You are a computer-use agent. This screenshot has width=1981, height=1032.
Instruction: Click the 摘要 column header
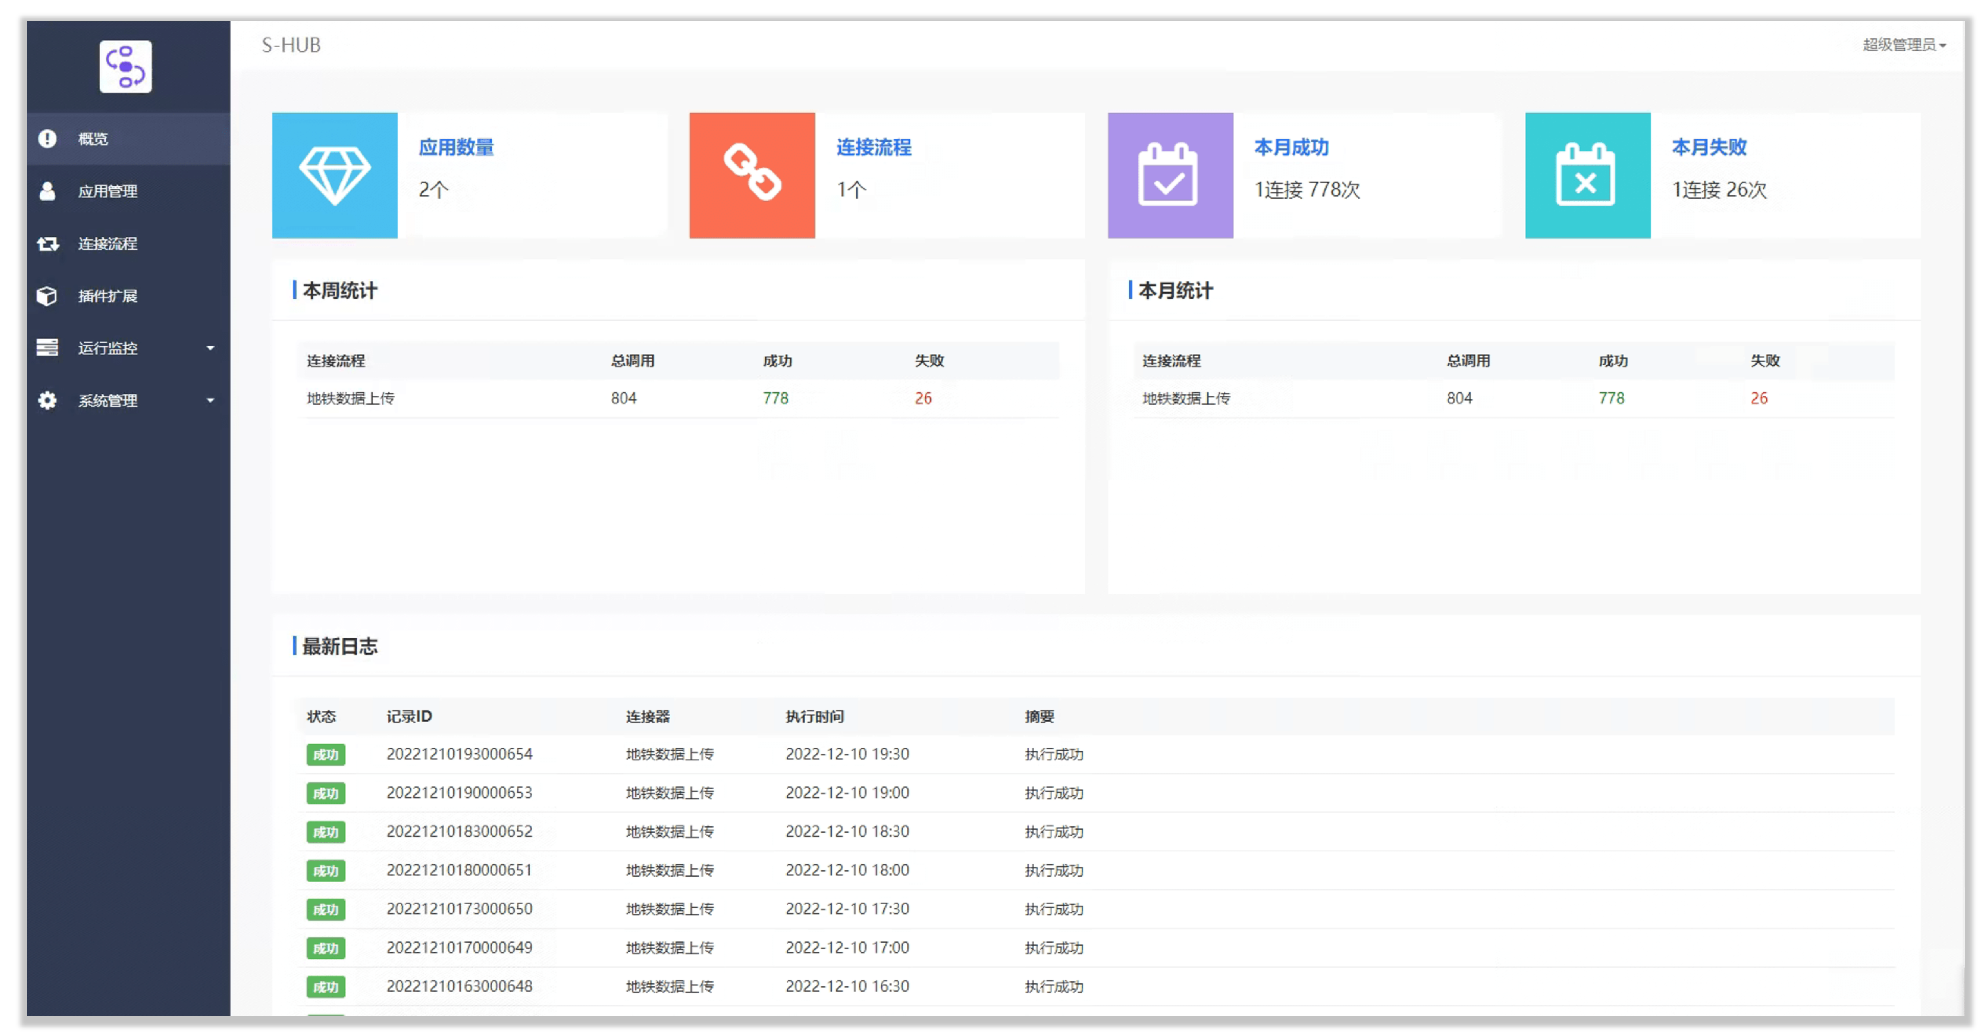click(1040, 717)
